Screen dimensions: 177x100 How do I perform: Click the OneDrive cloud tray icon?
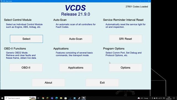click(x=155, y=98)
